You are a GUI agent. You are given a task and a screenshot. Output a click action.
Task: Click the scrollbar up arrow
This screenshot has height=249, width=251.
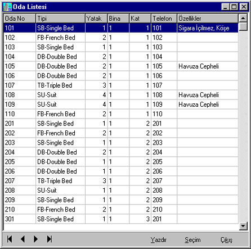(x=243, y=19)
